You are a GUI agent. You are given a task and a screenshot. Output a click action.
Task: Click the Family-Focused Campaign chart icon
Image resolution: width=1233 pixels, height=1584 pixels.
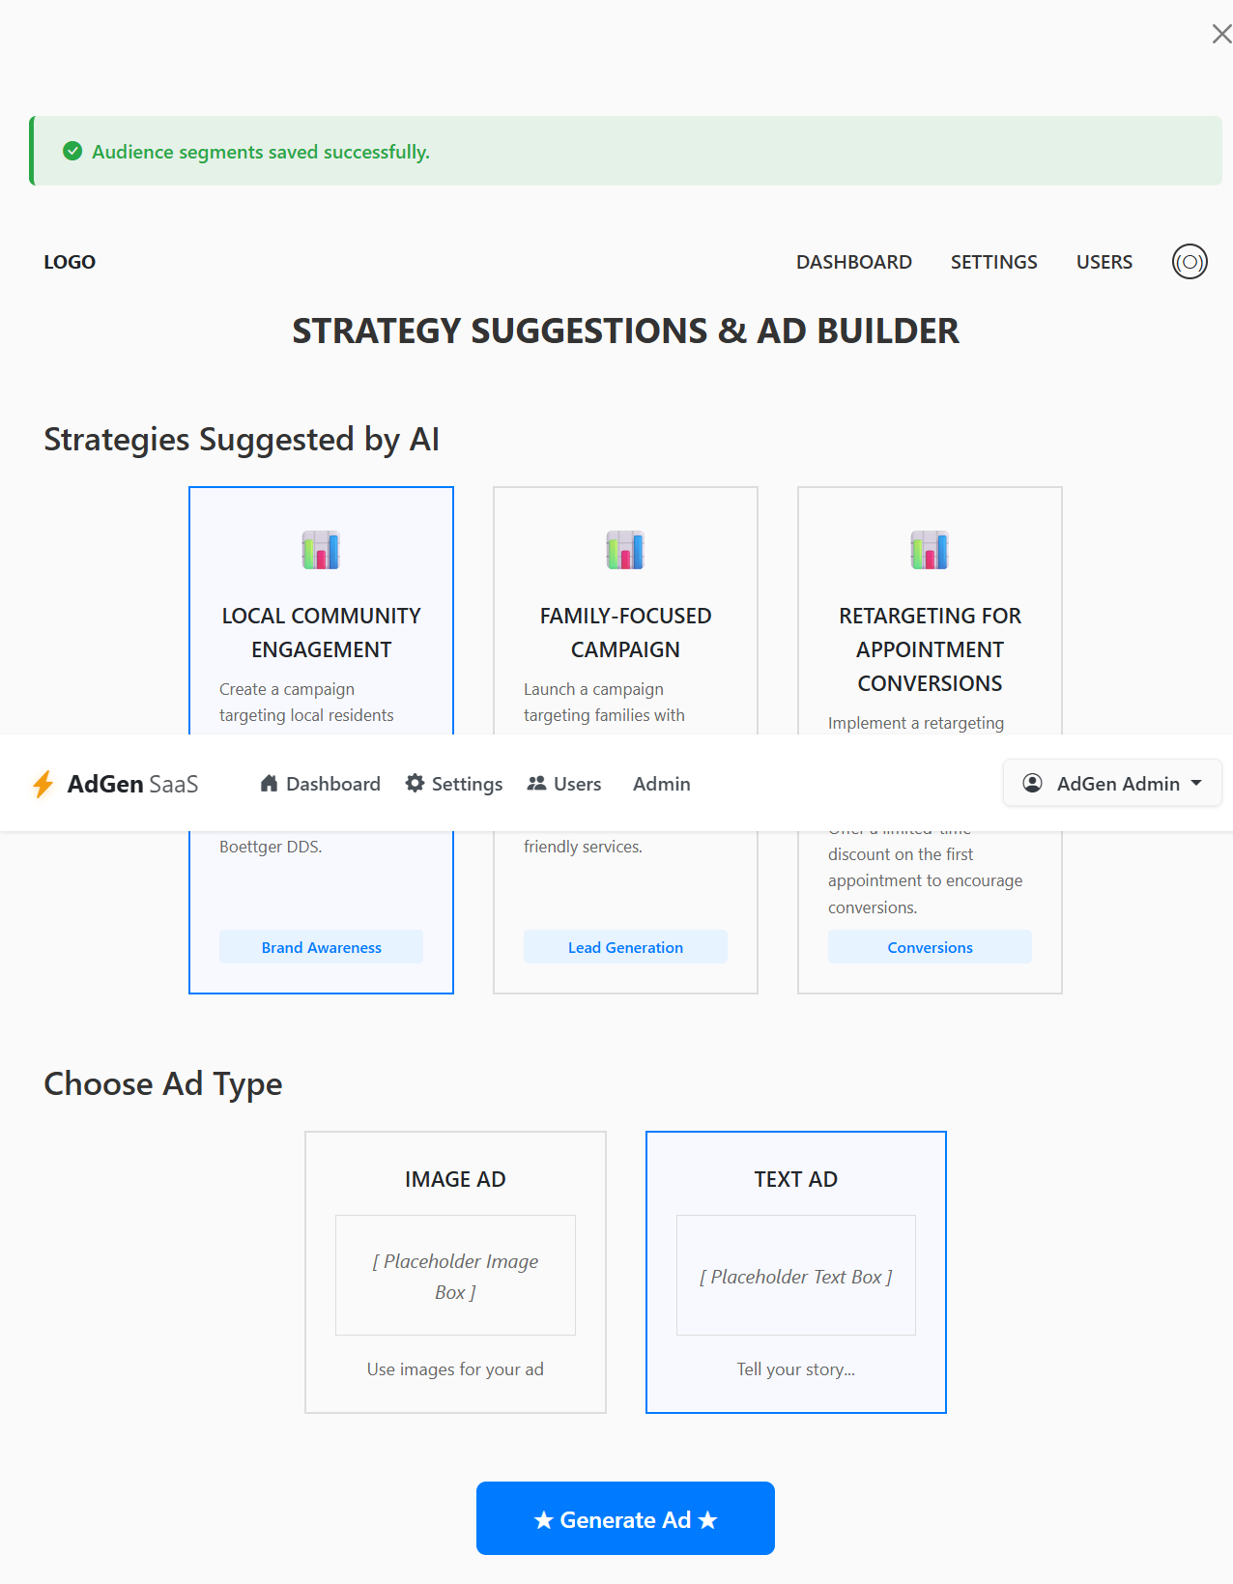(x=625, y=550)
